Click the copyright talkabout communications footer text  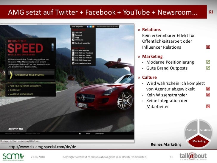pos(105,157)
